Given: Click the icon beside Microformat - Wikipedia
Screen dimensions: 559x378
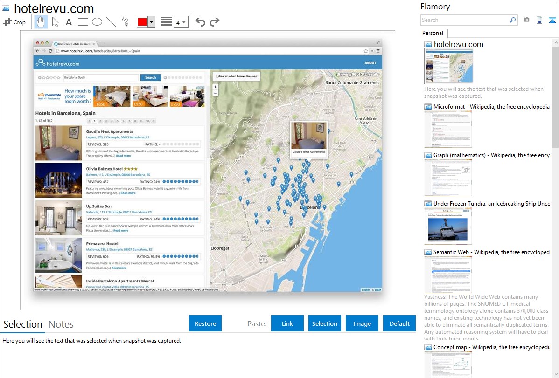Looking at the screenshot, I should [x=428, y=107].
